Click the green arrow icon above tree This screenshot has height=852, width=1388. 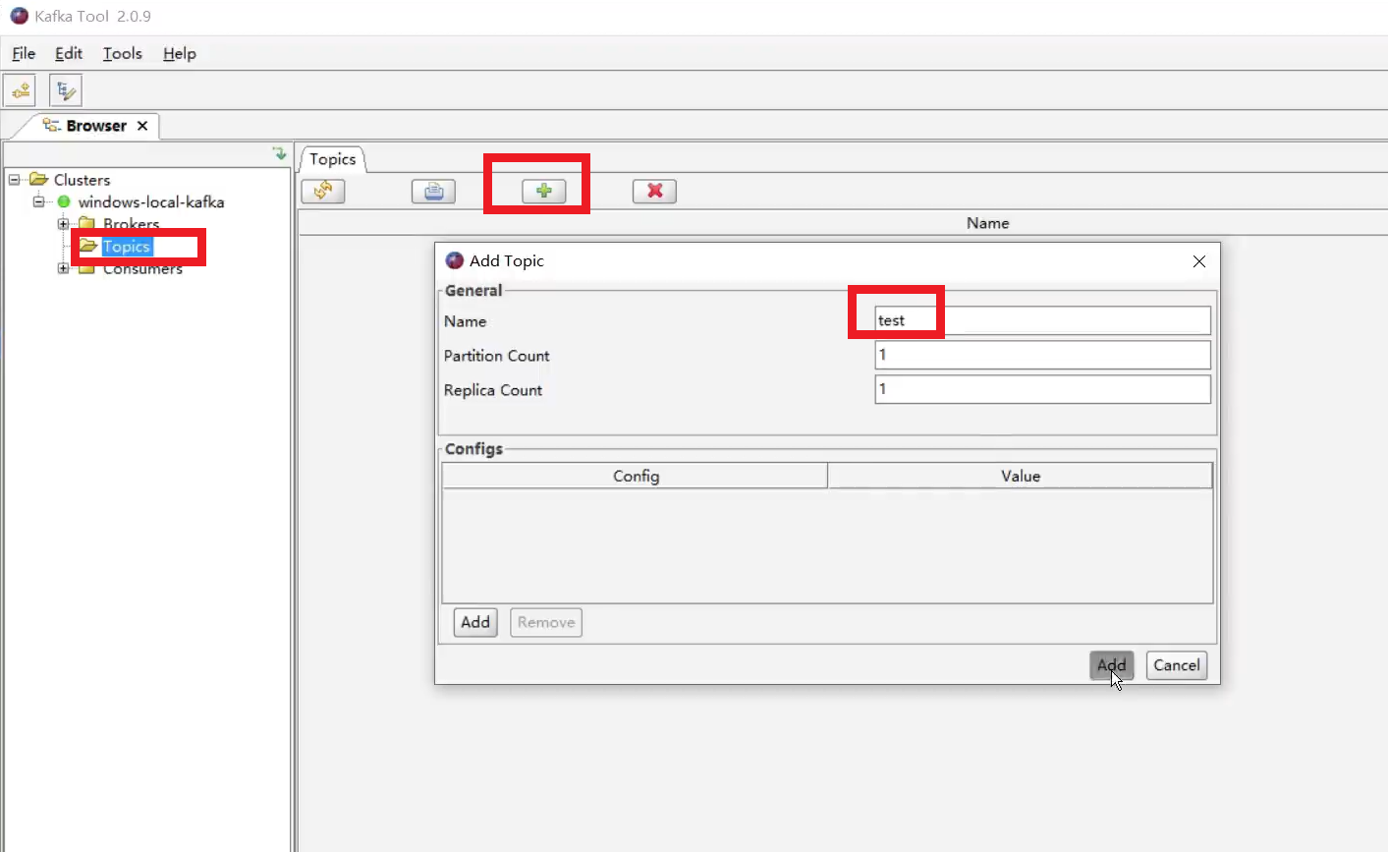280,153
